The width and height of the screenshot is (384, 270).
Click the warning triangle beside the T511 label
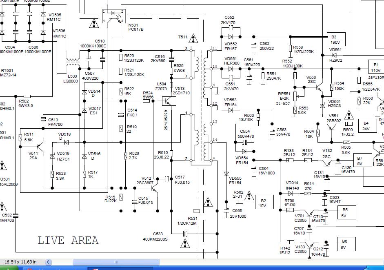[x=193, y=38]
